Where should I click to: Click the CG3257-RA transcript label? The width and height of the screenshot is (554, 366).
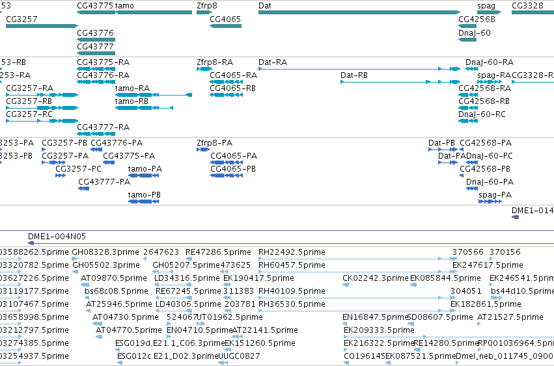30,88
